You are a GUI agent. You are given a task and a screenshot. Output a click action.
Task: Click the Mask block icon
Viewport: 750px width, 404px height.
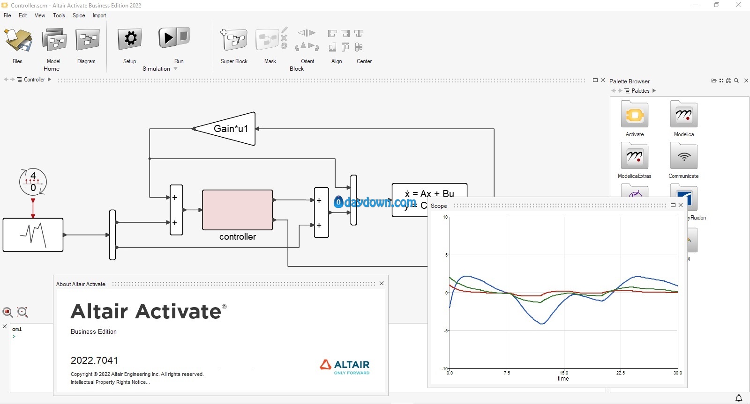point(267,40)
